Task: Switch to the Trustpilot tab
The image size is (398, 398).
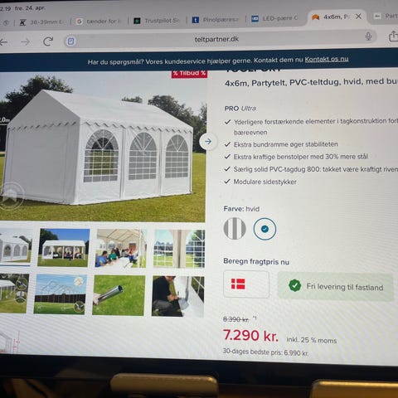Action: point(157,21)
